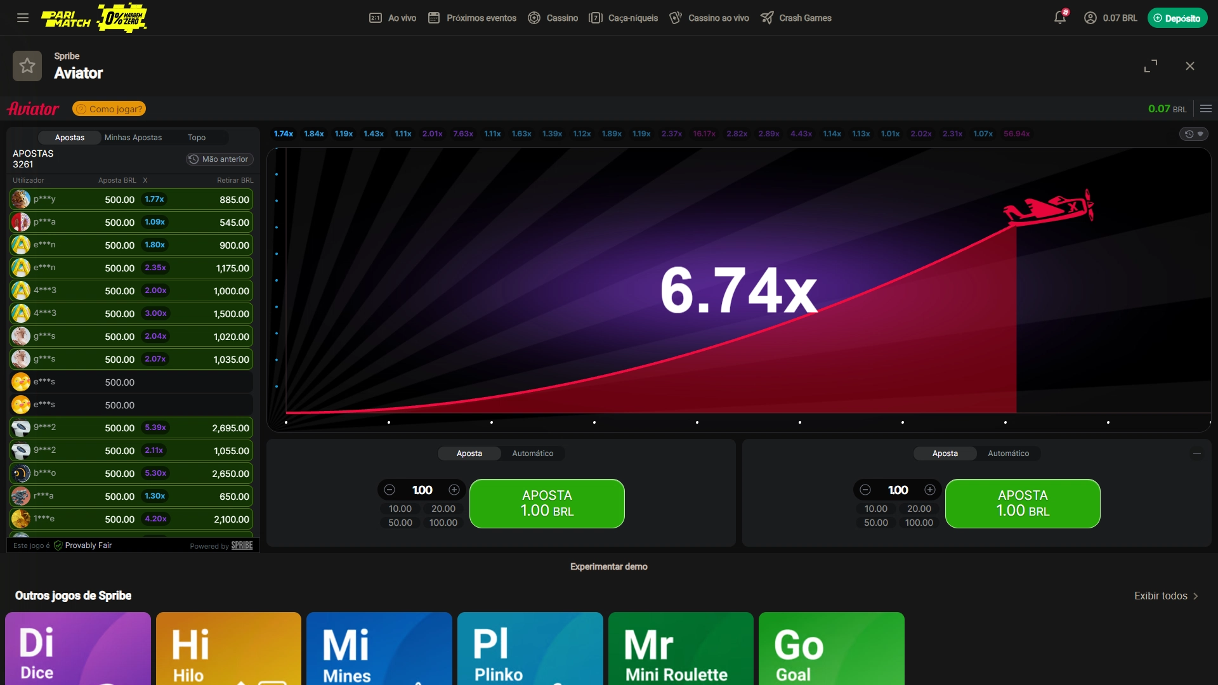
Task: Choose 50.00 quick bet in left panel
Action: click(400, 523)
